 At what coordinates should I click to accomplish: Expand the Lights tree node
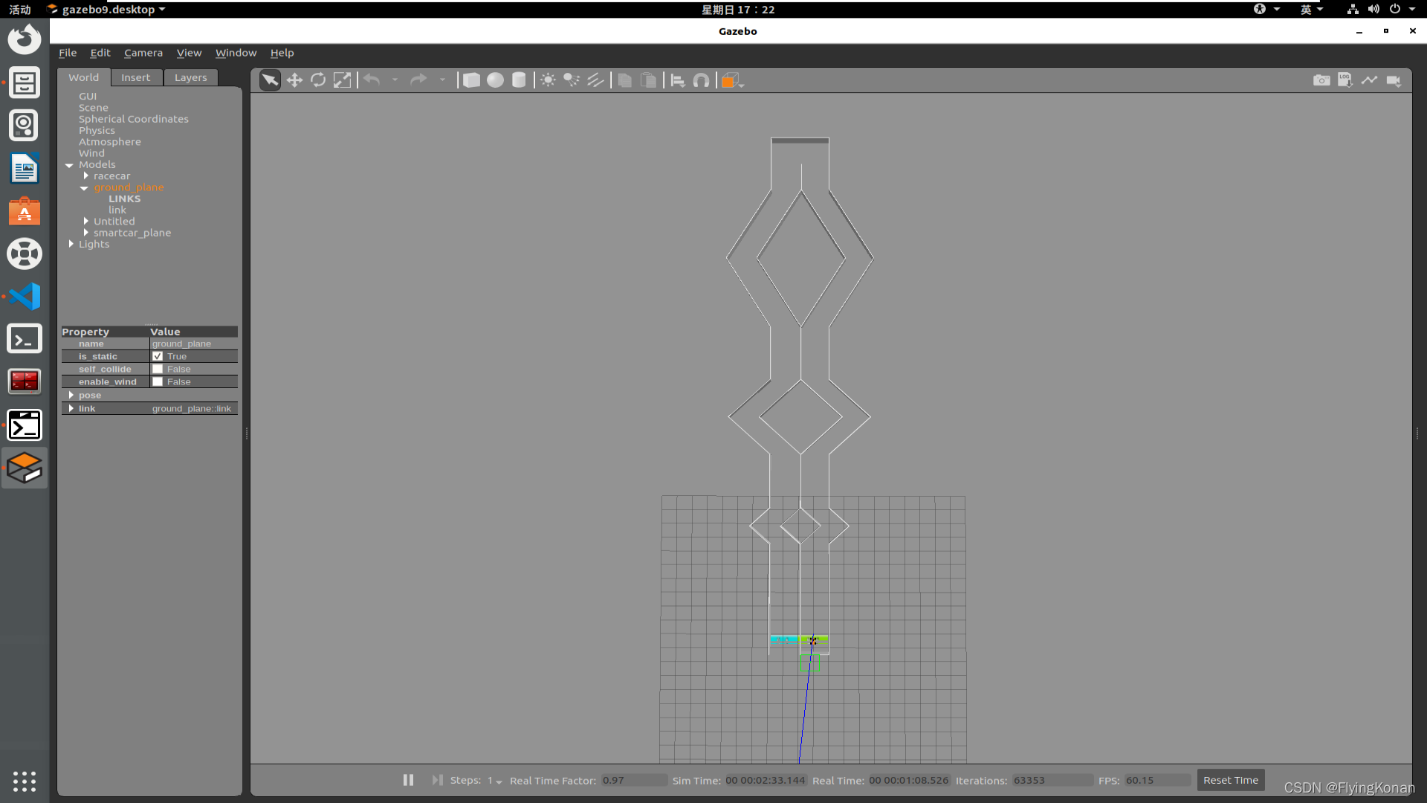71,245
